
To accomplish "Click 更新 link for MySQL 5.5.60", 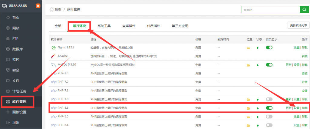I will click(289, 65).
